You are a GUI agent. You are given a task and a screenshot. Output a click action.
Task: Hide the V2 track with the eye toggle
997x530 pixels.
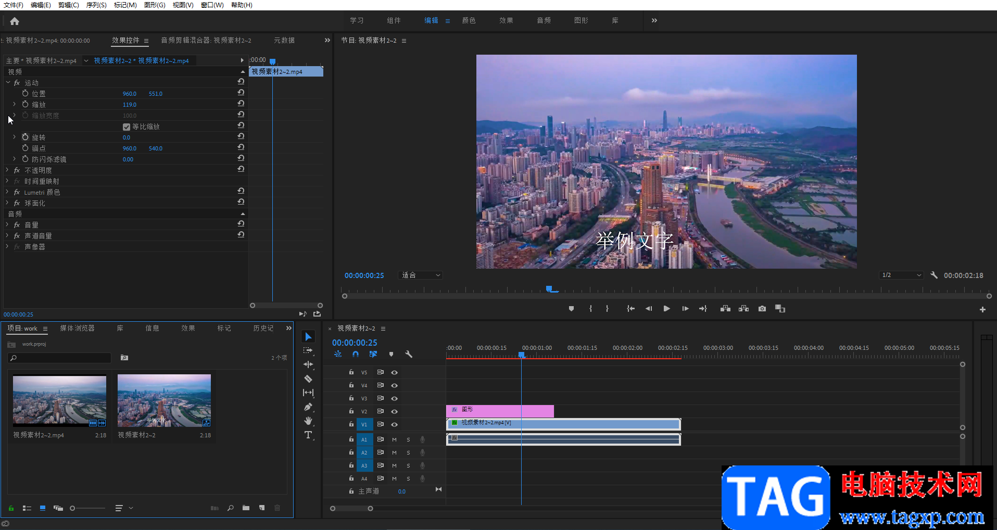(x=395, y=411)
